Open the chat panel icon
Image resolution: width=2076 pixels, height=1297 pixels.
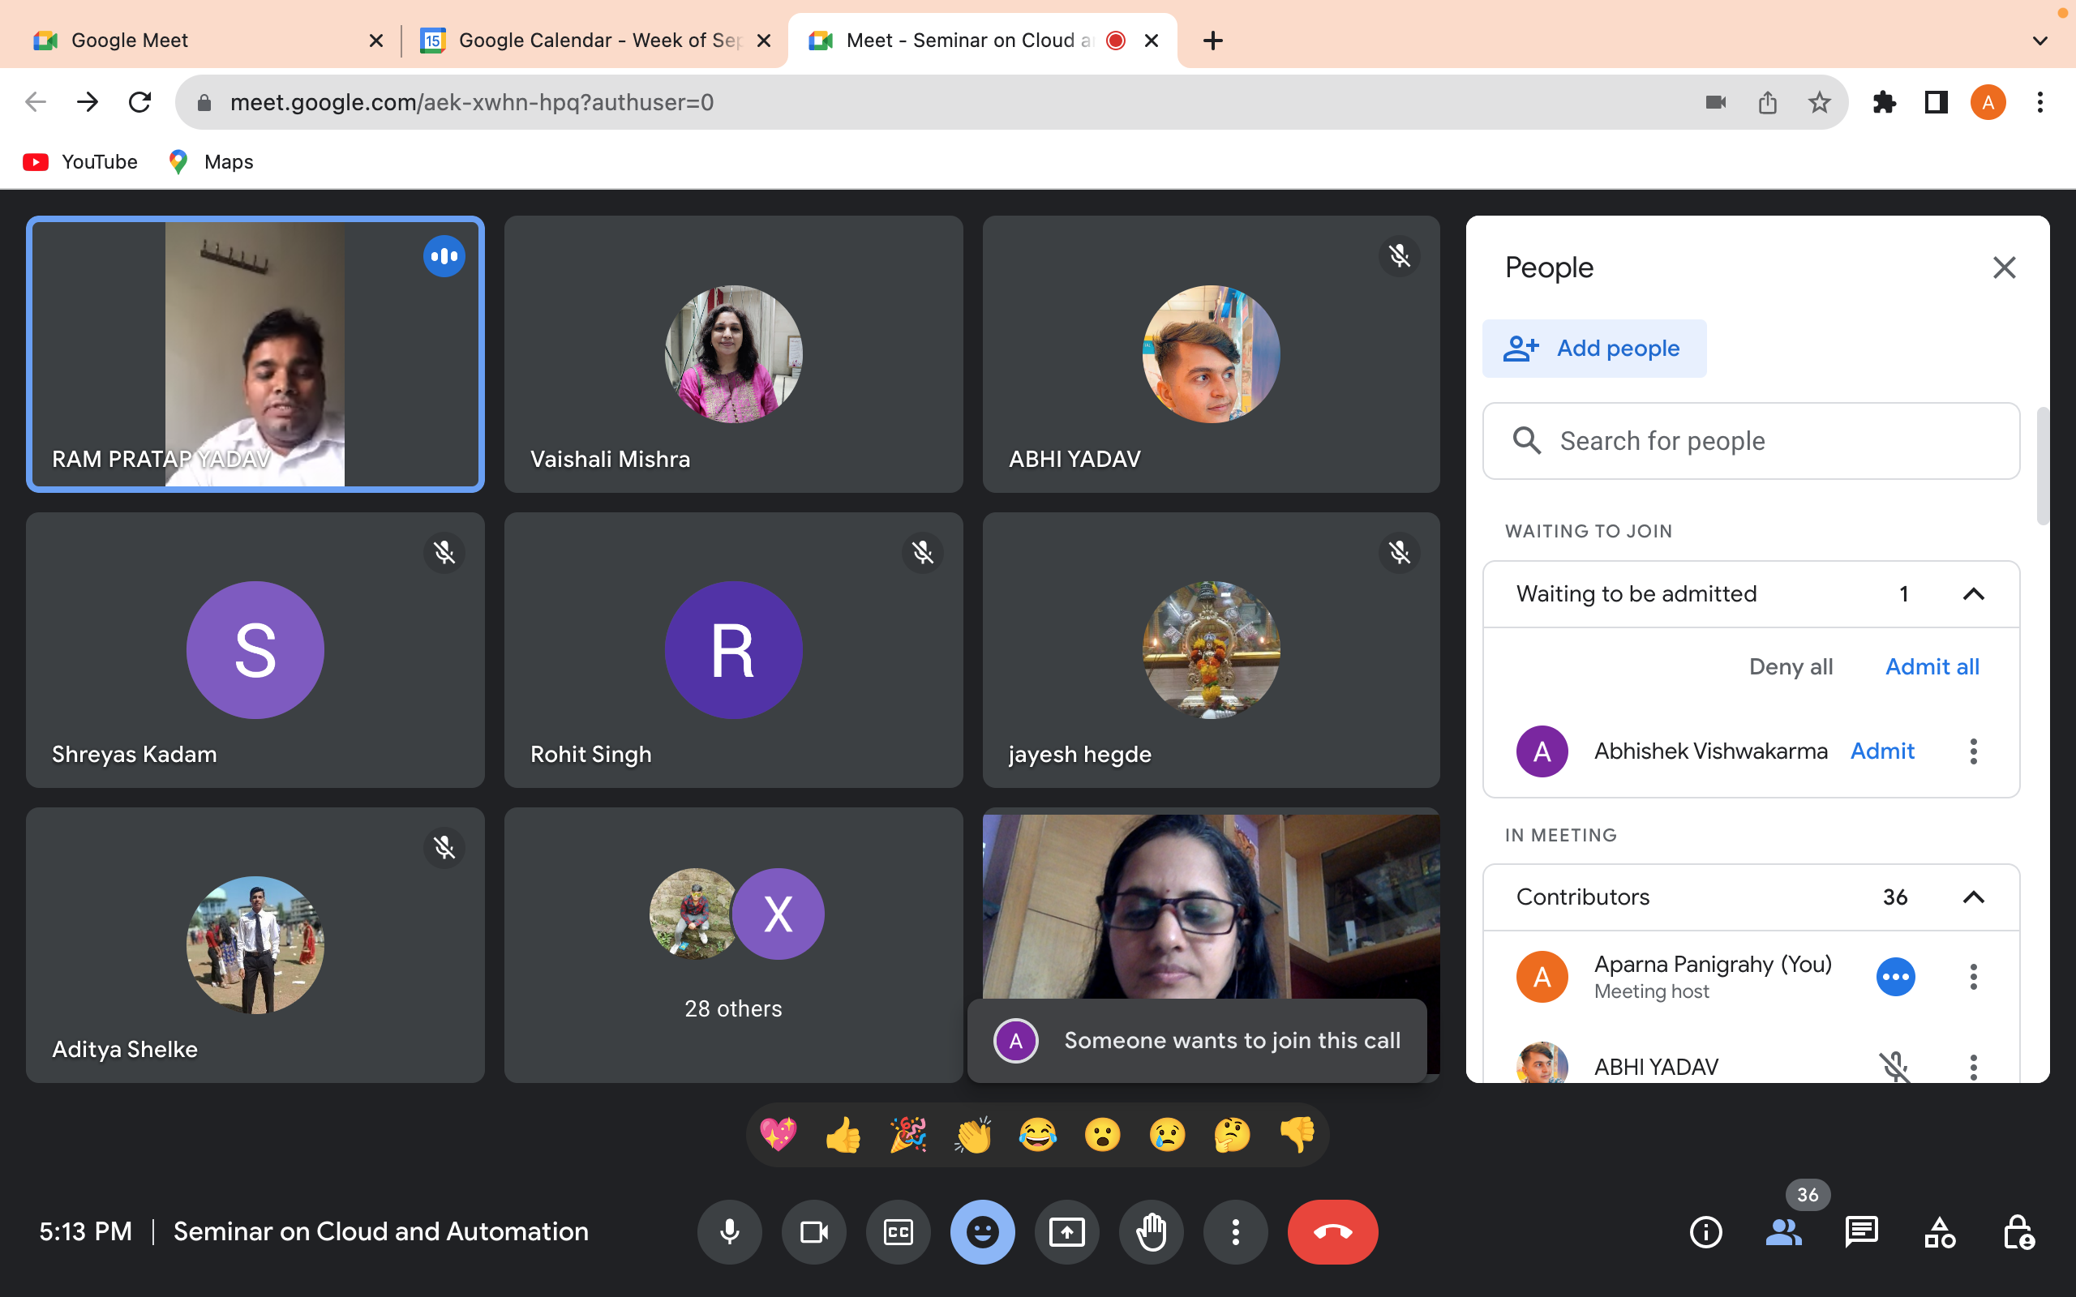click(x=1862, y=1232)
